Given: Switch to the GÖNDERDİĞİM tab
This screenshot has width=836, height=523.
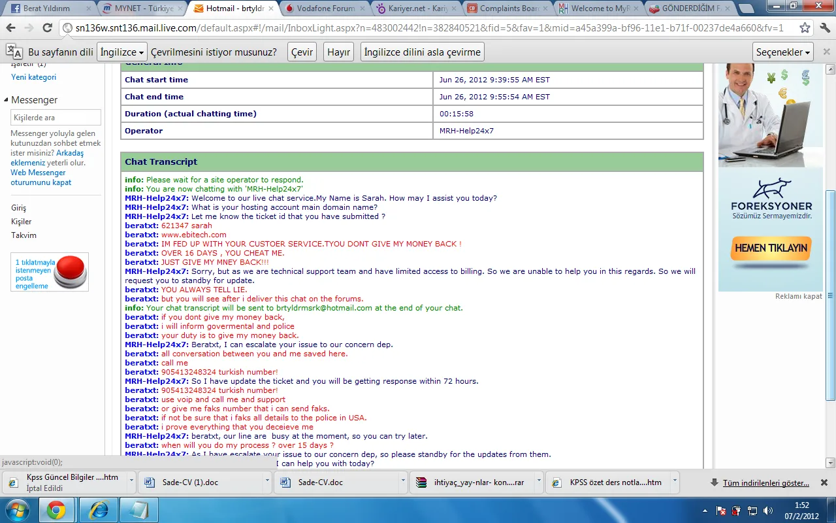Looking at the screenshot, I should pos(690,8).
